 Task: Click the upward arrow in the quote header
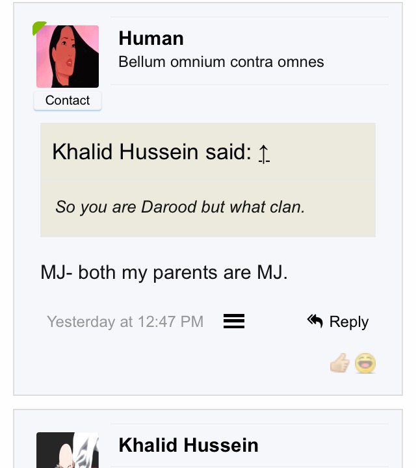coord(263,153)
